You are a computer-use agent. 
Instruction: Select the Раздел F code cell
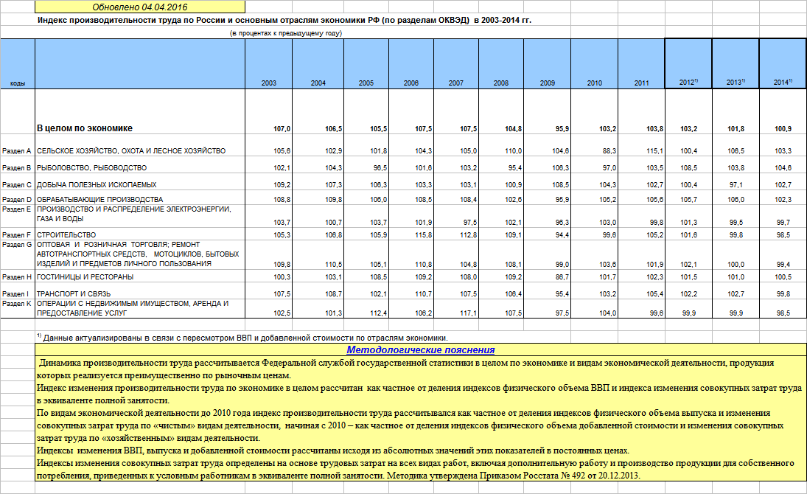tap(17, 235)
